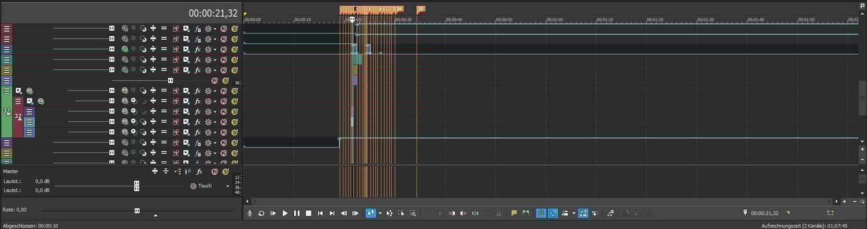The image size is (867, 229).
Task: Click timeline marker 24
Action: click(x=399, y=9)
